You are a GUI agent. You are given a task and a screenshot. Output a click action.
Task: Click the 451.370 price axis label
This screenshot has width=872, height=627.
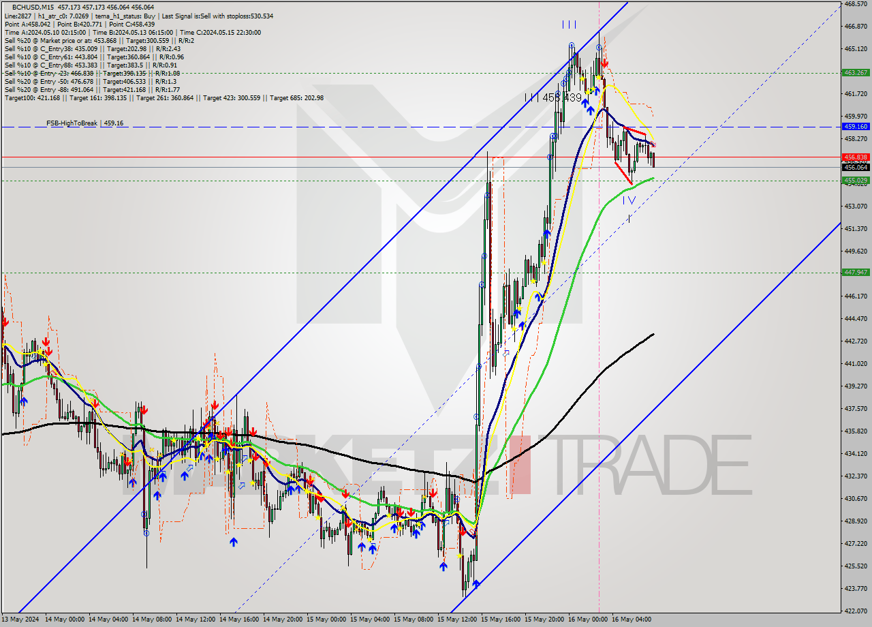pyautogui.click(x=855, y=229)
